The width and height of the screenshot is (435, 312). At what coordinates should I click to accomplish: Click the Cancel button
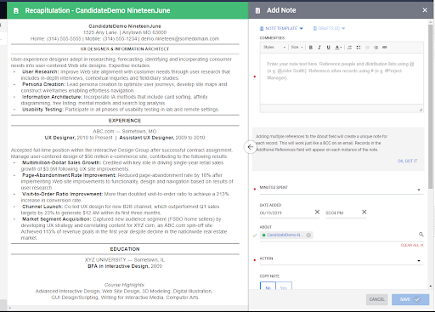click(x=376, y=299)
